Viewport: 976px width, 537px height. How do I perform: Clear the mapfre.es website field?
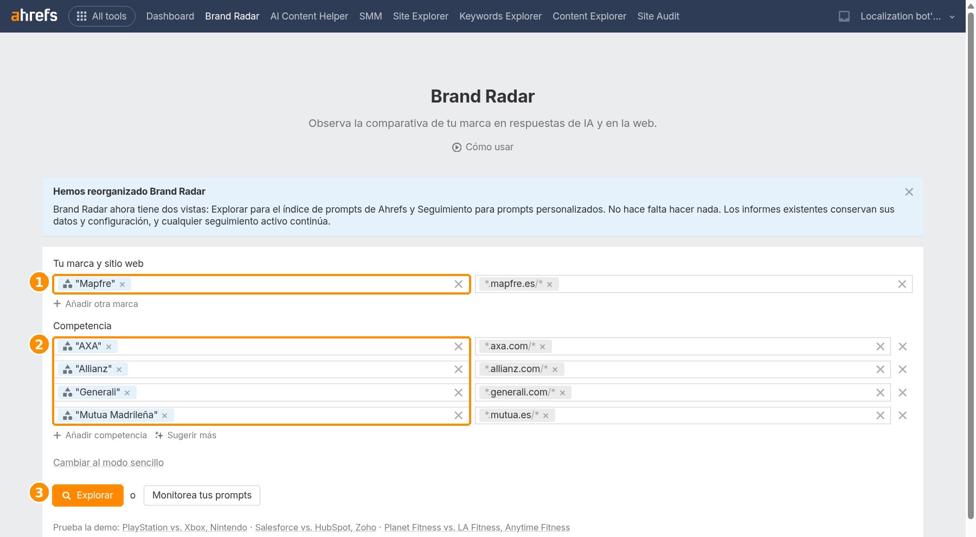coord(902,284)
